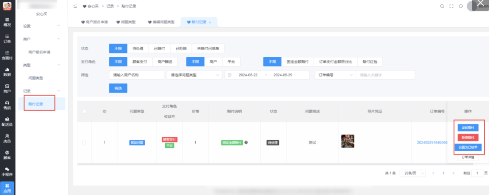Refresh the page with the header refresh icon
The width and height of the screenshot is (489, 195).
(460, 6)
